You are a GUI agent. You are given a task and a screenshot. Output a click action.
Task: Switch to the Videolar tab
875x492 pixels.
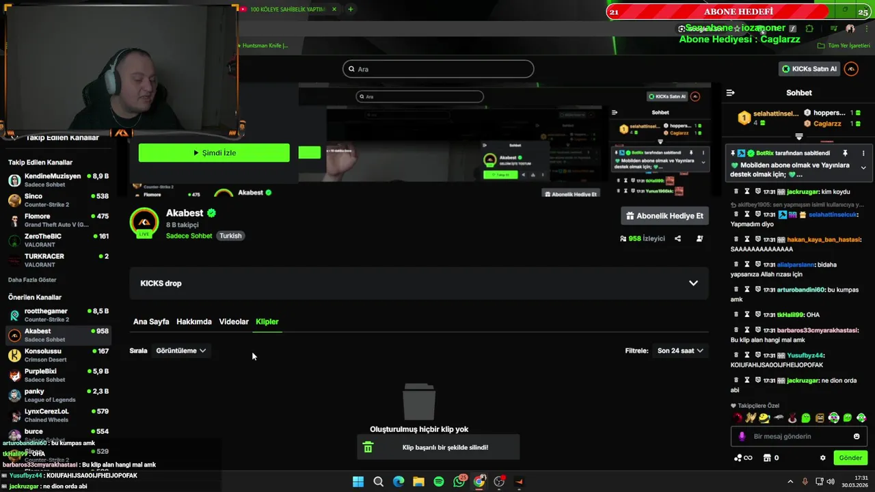pyautogui.click(x=234, y=321)
